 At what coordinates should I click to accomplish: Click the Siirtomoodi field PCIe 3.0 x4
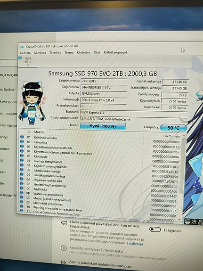pyautogui.click(x=104, y=100)
